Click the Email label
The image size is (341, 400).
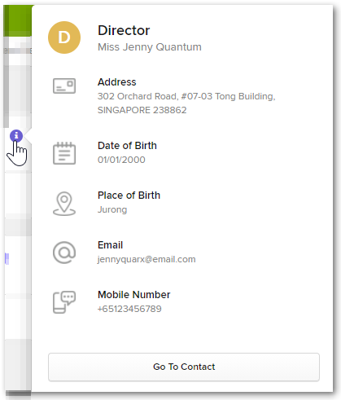(x=110, y=245)
